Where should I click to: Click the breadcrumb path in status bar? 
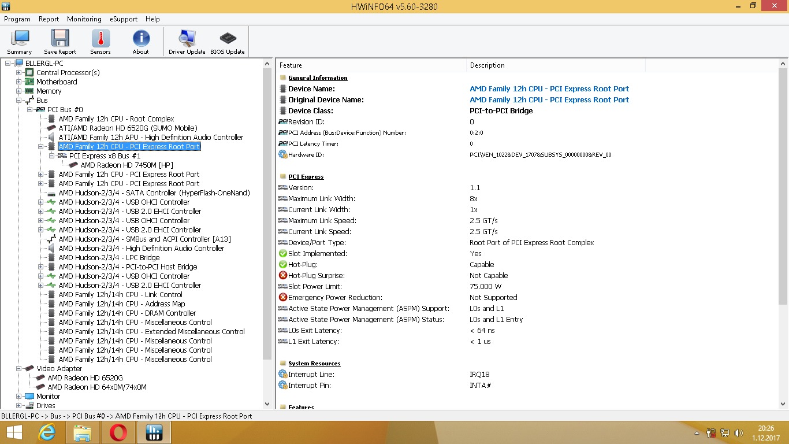click(126, 416)
